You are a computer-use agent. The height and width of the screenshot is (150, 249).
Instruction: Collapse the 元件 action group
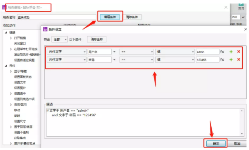click(6, 66)
